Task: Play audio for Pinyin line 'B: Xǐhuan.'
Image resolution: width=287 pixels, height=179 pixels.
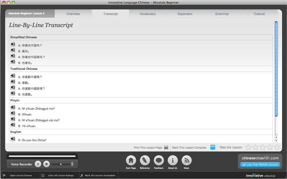Action: [x=13, y=113]
